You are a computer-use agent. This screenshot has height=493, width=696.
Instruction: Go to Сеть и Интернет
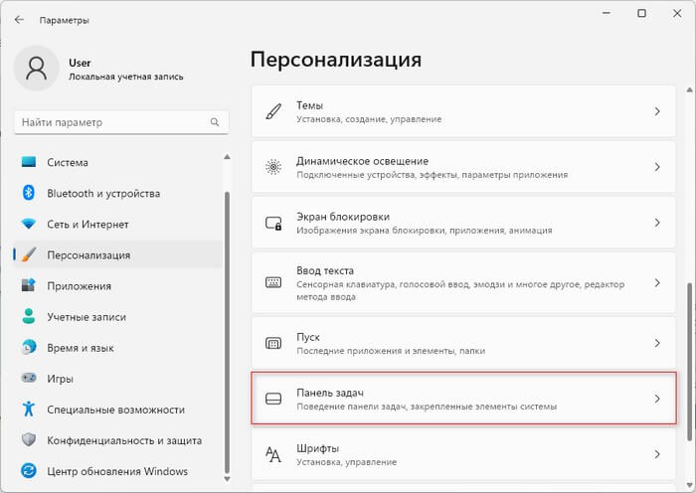pyautogui.click(x=117, y=224)
